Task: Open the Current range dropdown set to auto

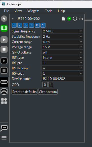Action: pos(62,42)
